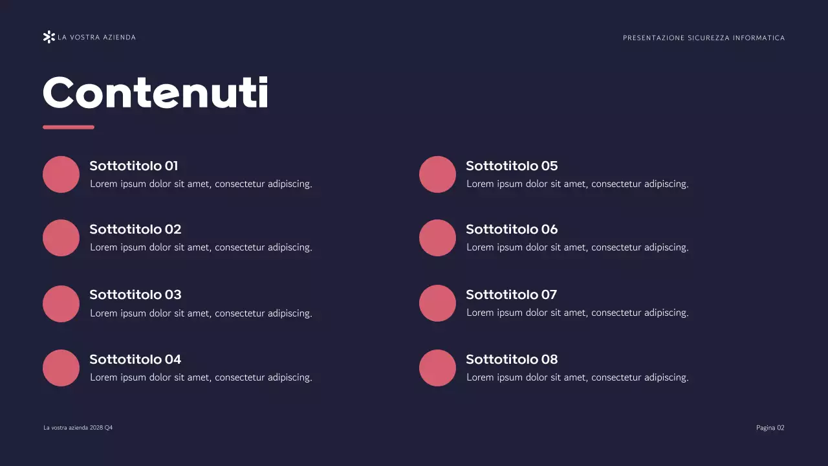Image resolution: width=828 pixels, height=466 pixels.
Task: Select the Sottotitolo 07 heading text
Action: [x=511, y=294]
